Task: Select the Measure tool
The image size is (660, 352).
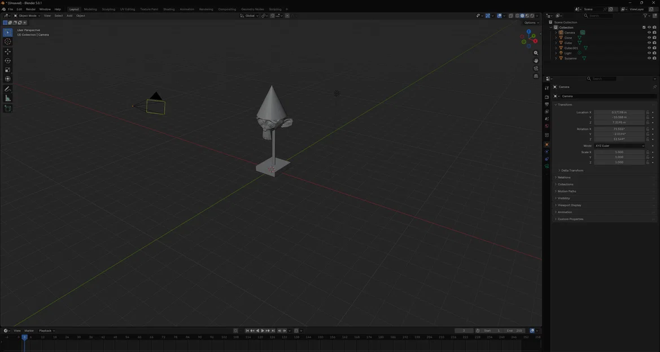Action: pyautogui.click(x=7, y=99)
